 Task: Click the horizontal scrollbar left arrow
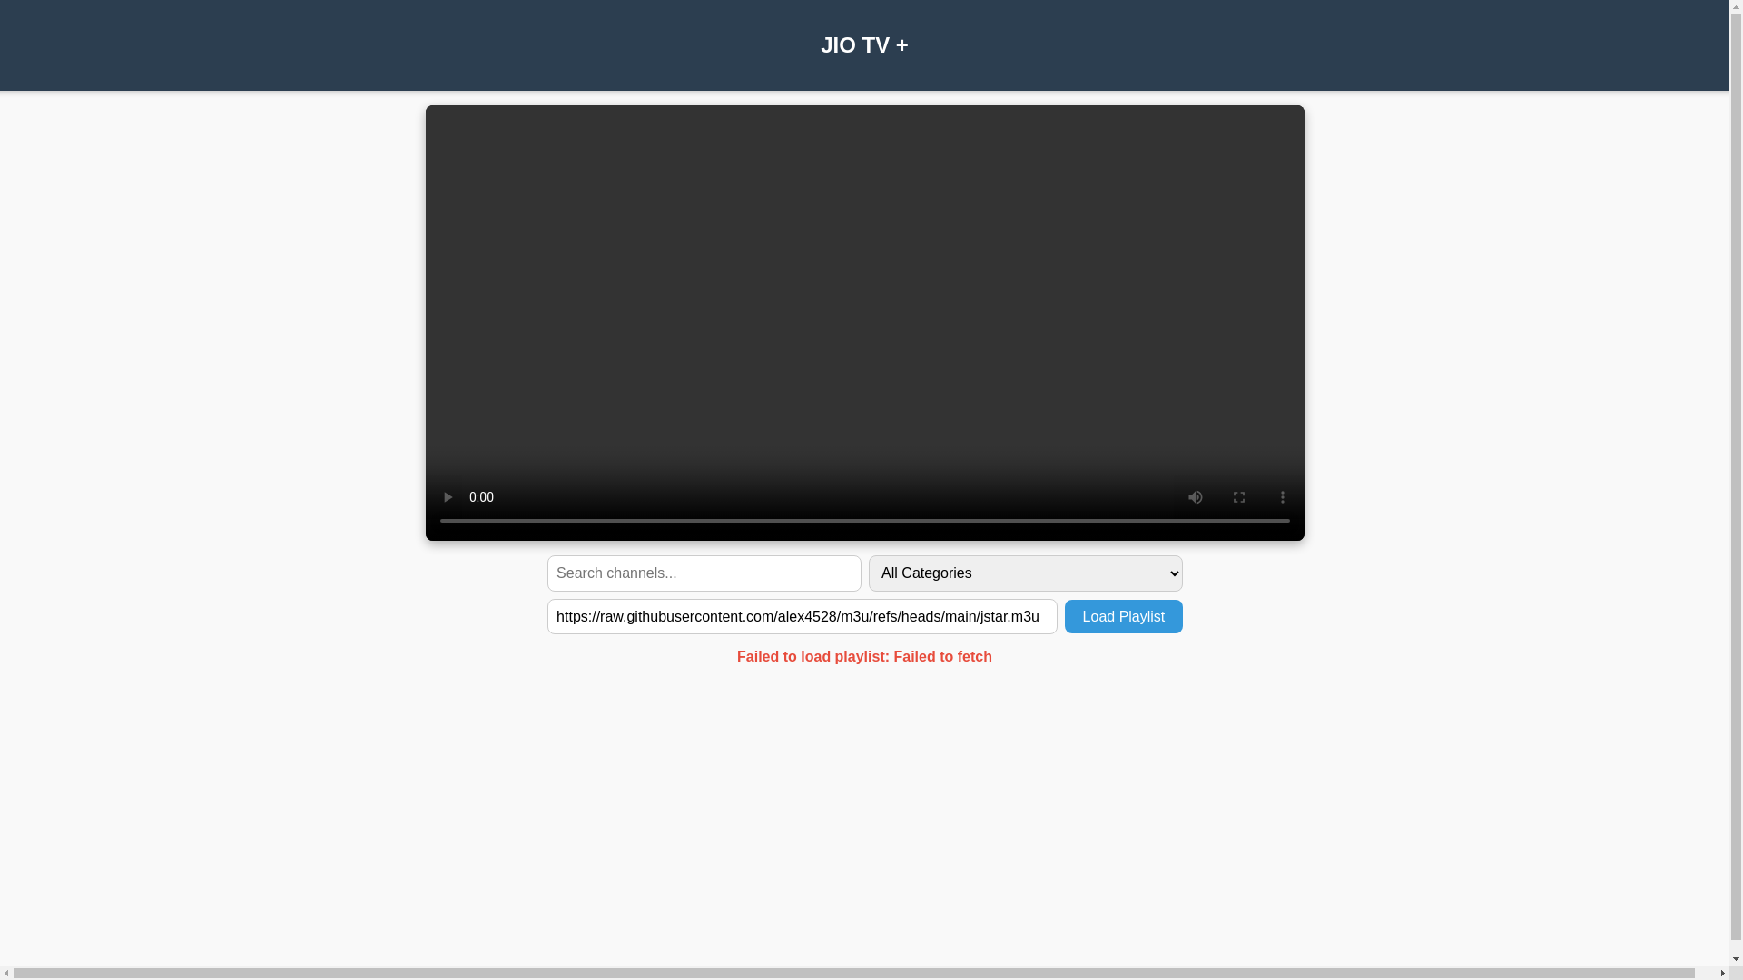pyautogui.click(x=6, y=974)
